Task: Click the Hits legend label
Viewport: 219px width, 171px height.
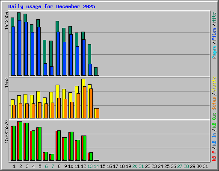Action: point(214,18)
